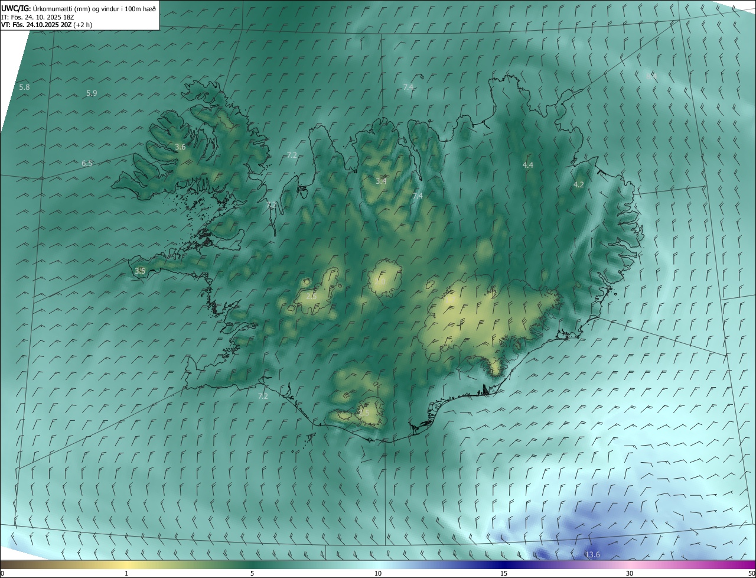This screenshot has height=578, width=756.
Task: Click the 'VT: Fös. 24.10.2025 20Z (+2 h)' line
Action: click(x=47, y=25)
